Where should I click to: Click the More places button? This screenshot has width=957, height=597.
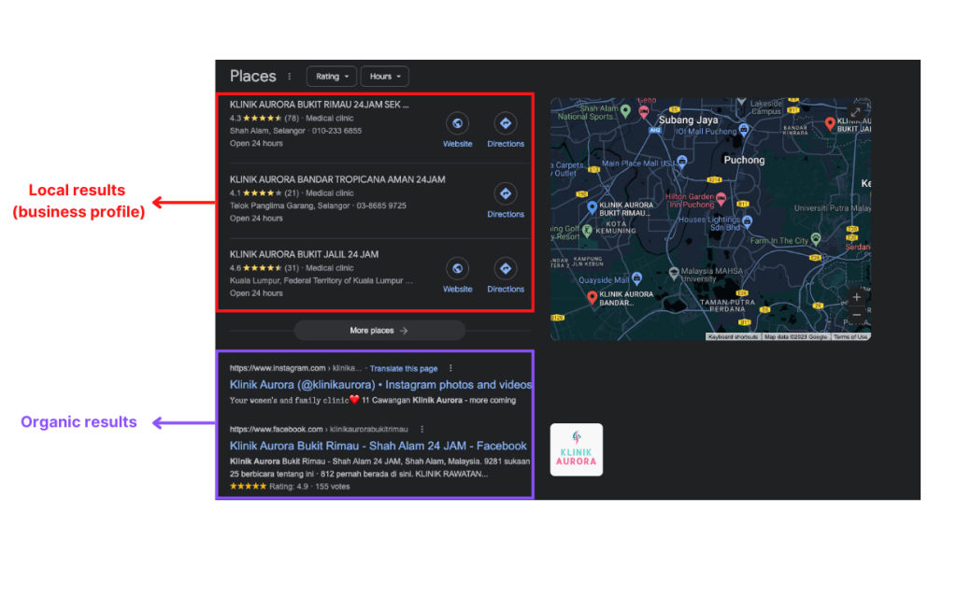click(379, 330)
